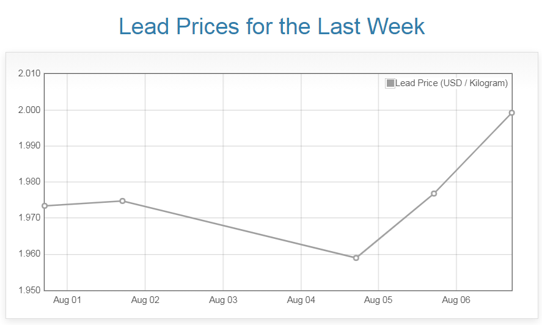This screenshot has height=325, width=542.
Task: Click the Aug 05 x-axis label
Action: click(379, 301)
